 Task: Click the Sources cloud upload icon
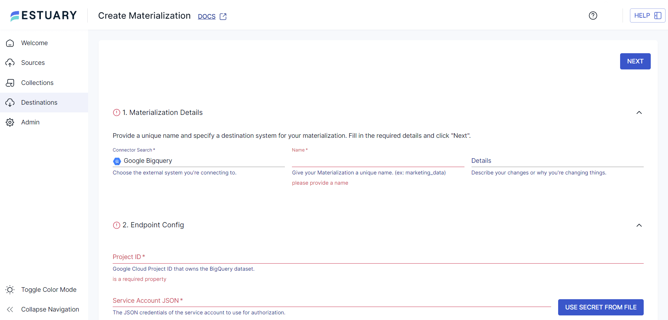pos(10,63)
